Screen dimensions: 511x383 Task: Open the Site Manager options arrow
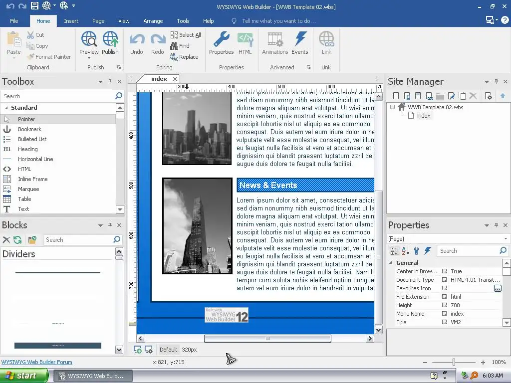click(487, 82)
